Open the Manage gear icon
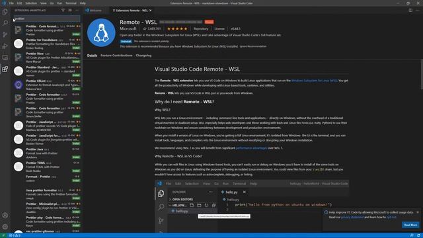Viewport: 423px width, 238px height. click(x=5, y=227)
